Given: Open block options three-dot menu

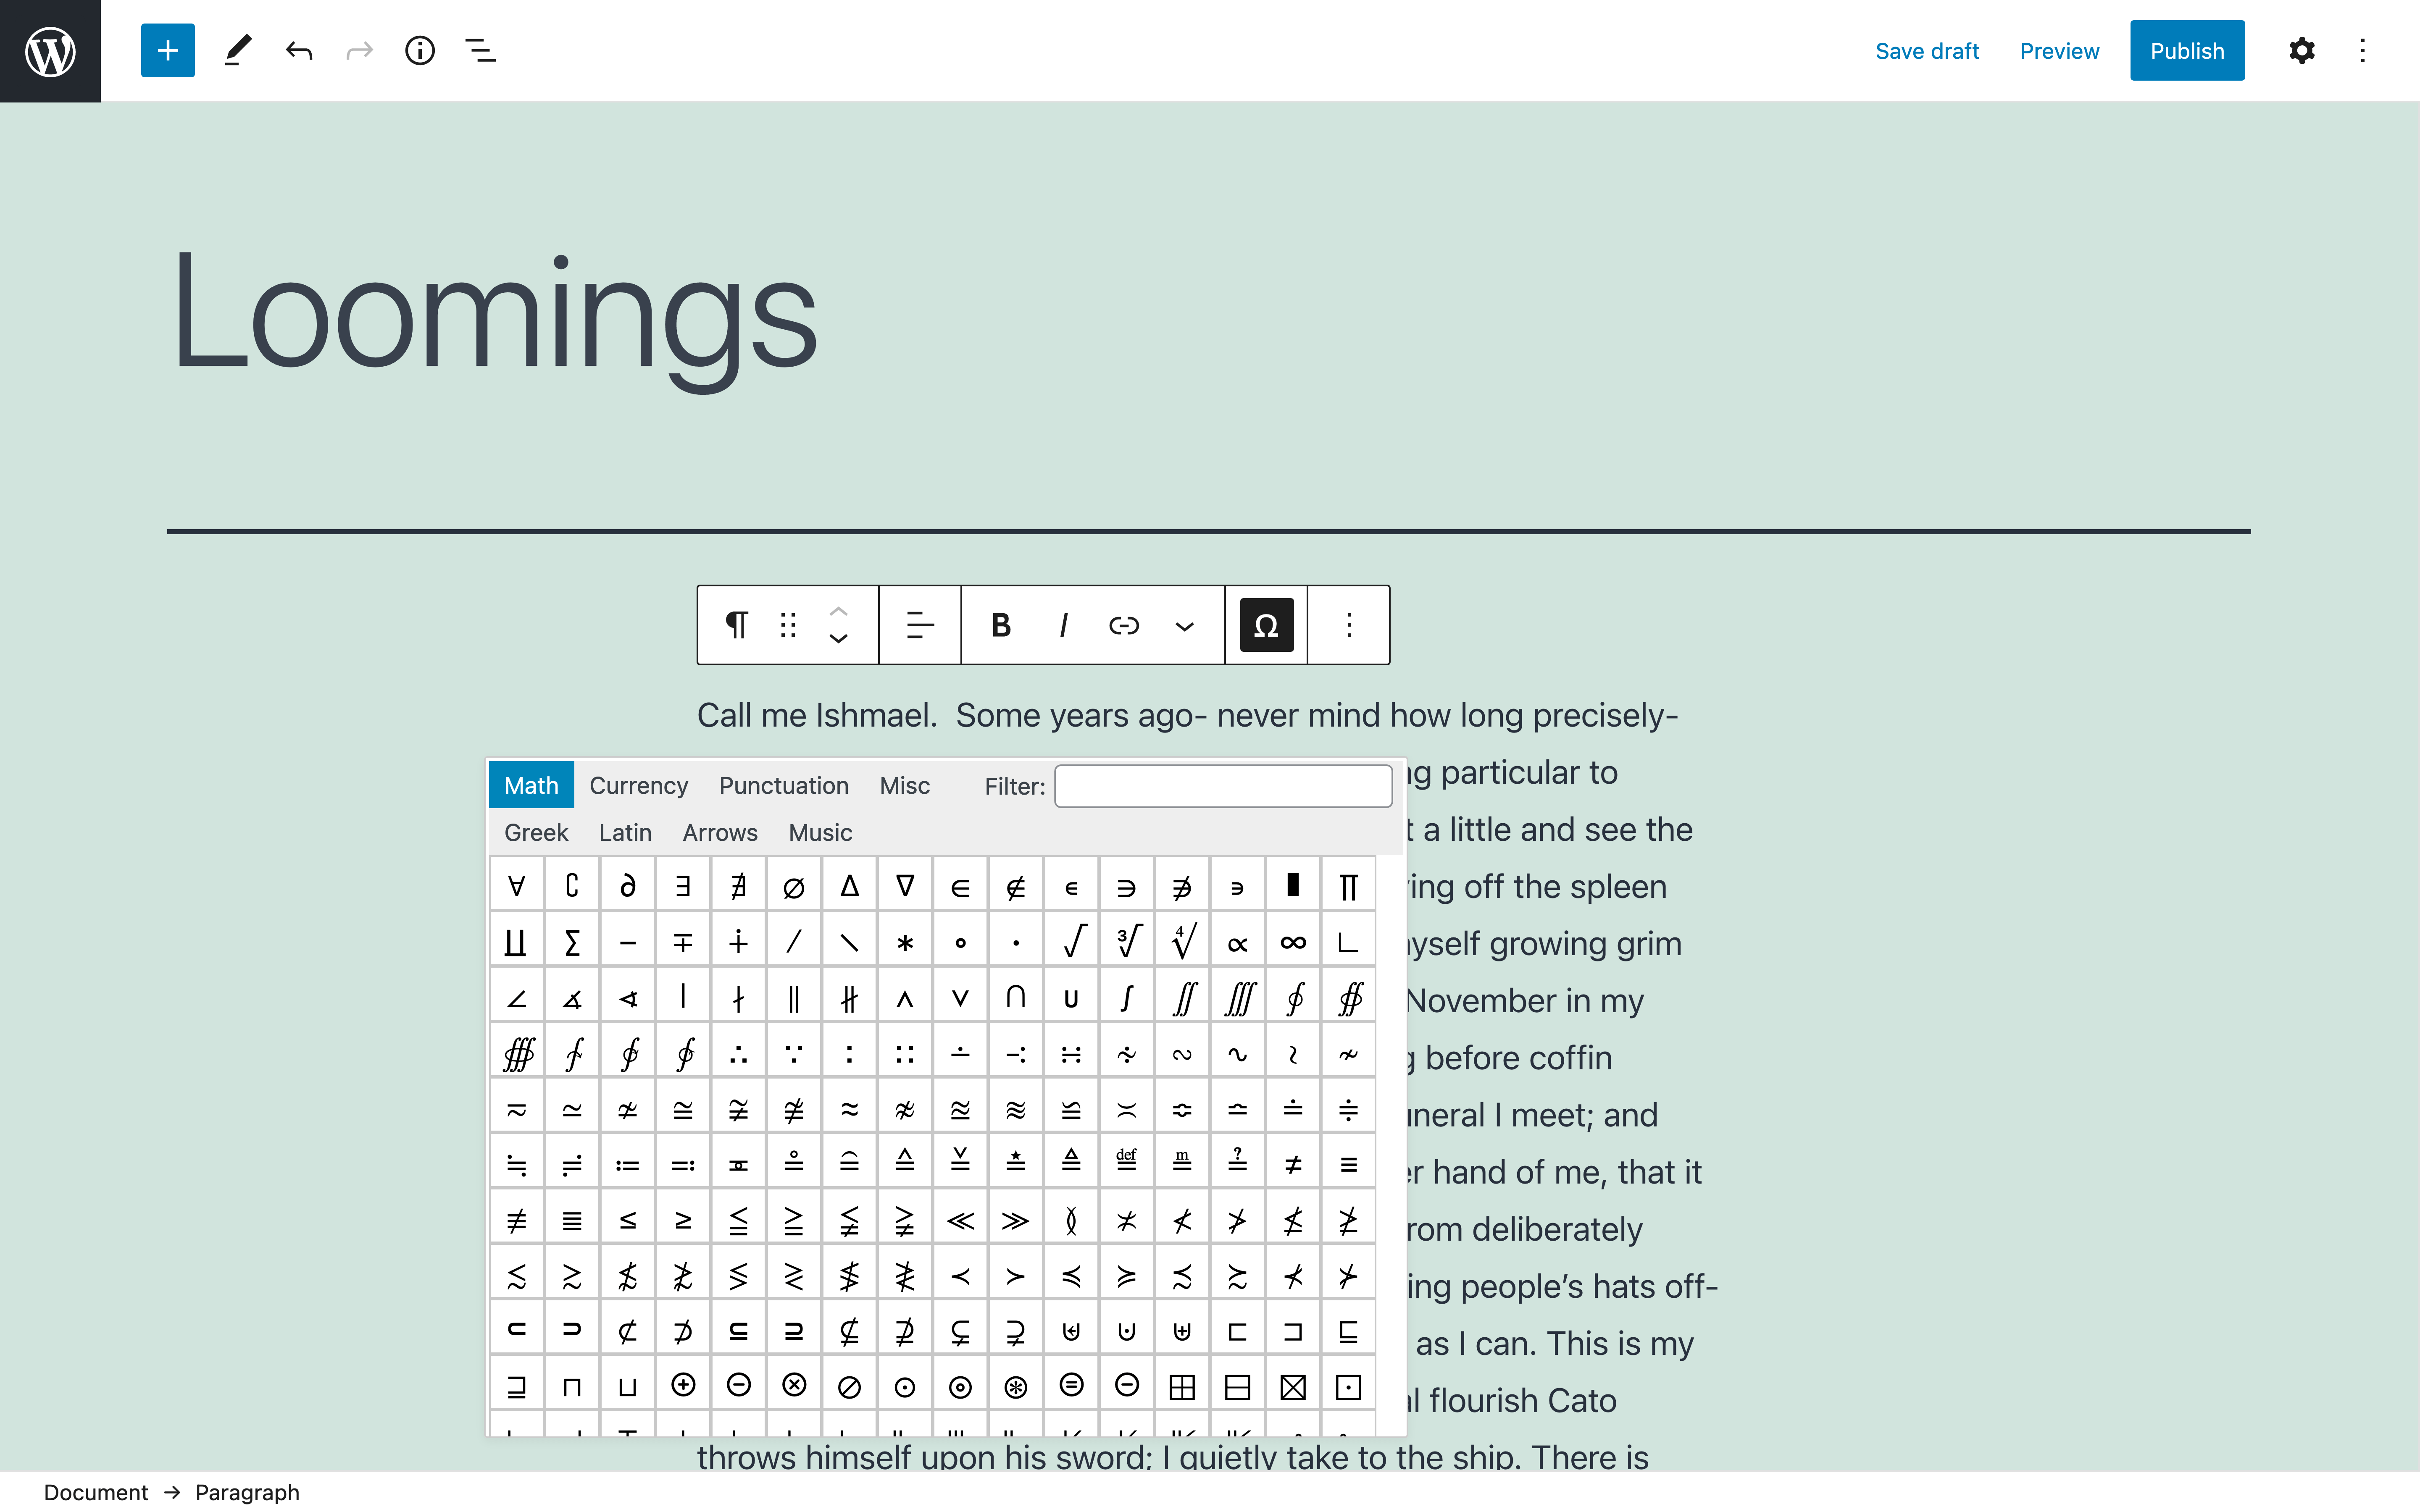Looking at the screenshot, I should (x=1348, y=625).
